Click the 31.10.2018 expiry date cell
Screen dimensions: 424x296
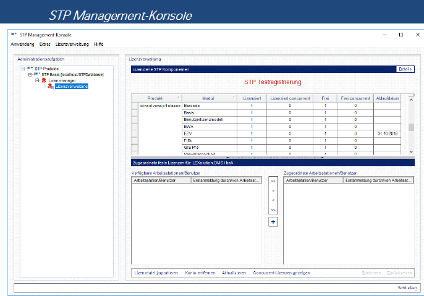coord(387,133)
